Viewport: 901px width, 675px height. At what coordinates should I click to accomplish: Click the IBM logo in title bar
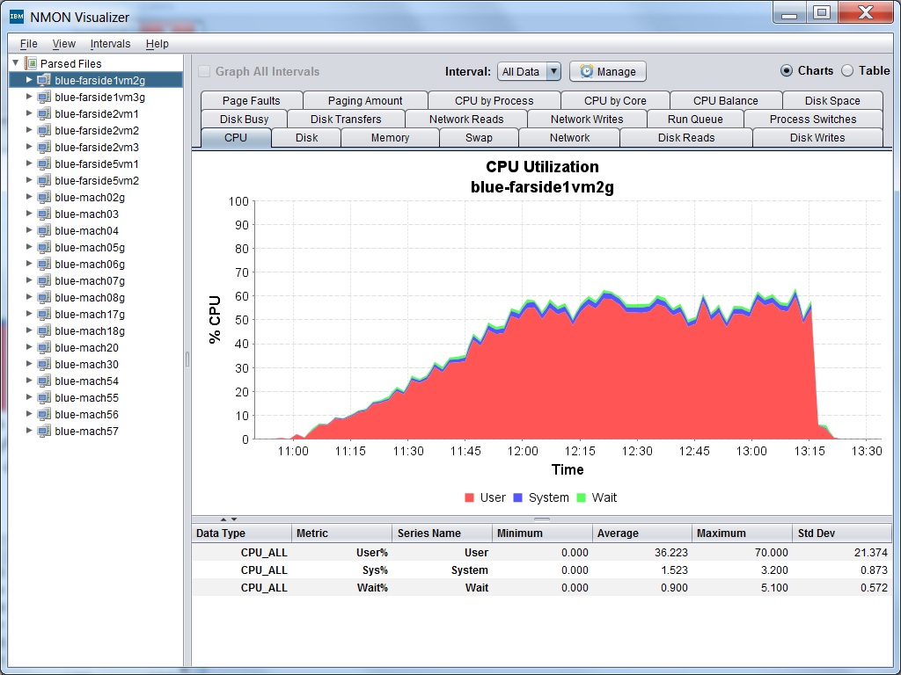16,16
